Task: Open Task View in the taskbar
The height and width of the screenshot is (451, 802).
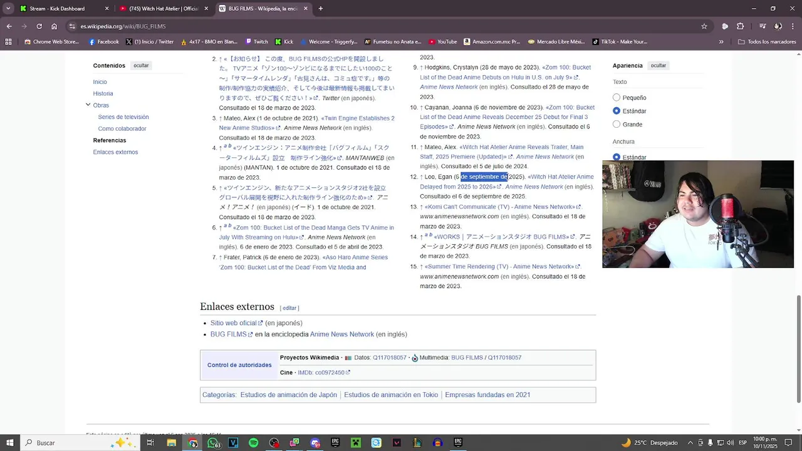Action: click(150, 443)
